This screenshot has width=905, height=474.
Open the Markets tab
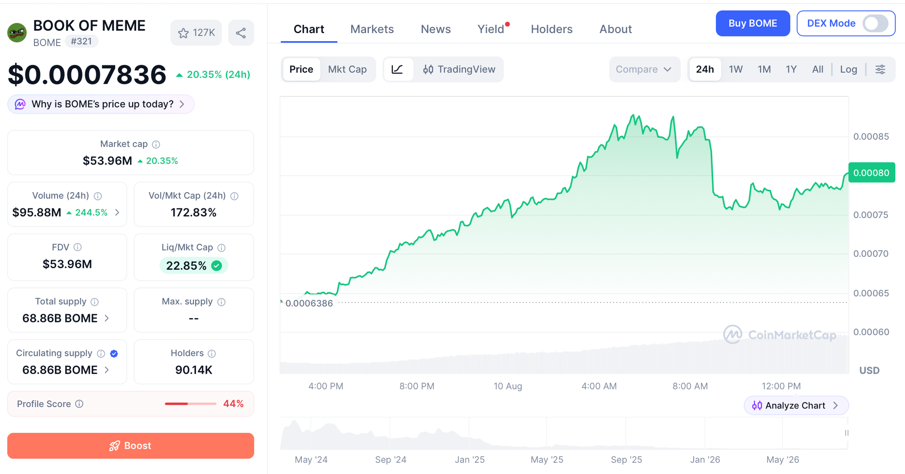point(372,29)
